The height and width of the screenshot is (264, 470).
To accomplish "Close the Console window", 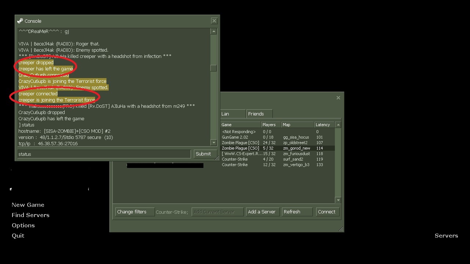I will 214,21.
